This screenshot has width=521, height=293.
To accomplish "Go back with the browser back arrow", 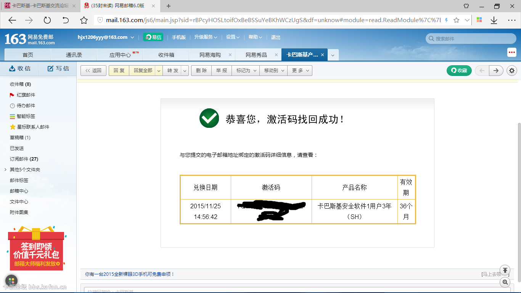I will click(x=12, y=20).
